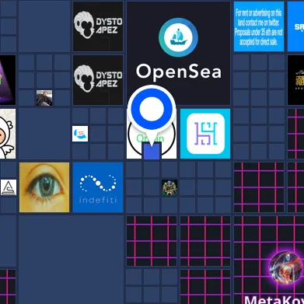
Task: Click the OpenSea land parcel
Action: [x=178, y=53]
